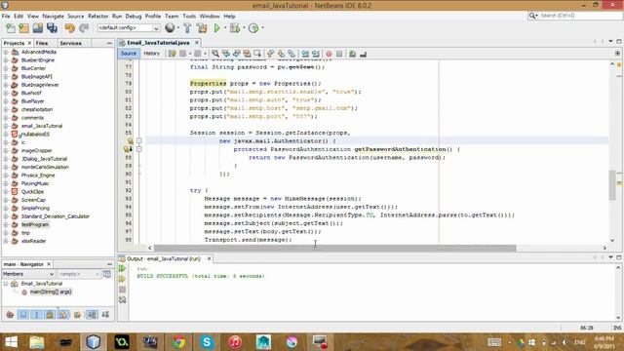Go to previous bookmark icon
This screenshot has width=624, height=351.
click(271, 54)
